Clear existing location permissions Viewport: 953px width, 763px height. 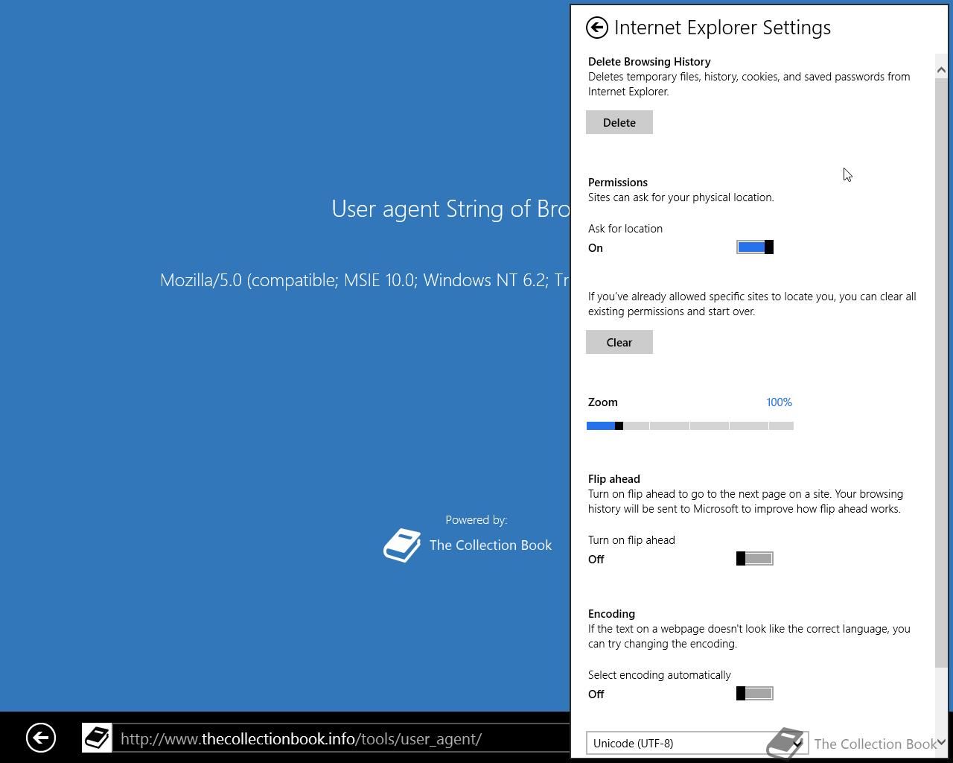619,342
